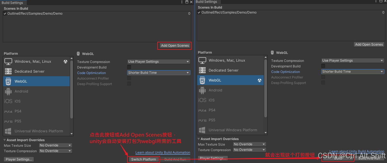
Task: Enable Development Build in left window
Action: (x=129, y=67)
